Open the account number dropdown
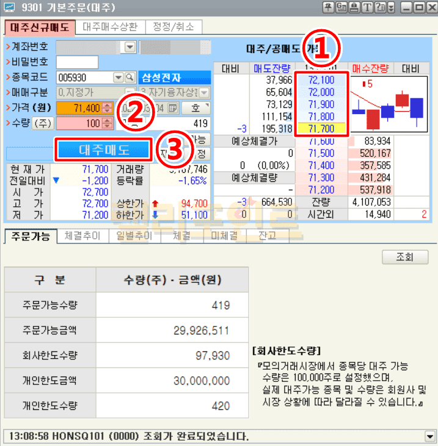The image size is (438, 446). 130,47
